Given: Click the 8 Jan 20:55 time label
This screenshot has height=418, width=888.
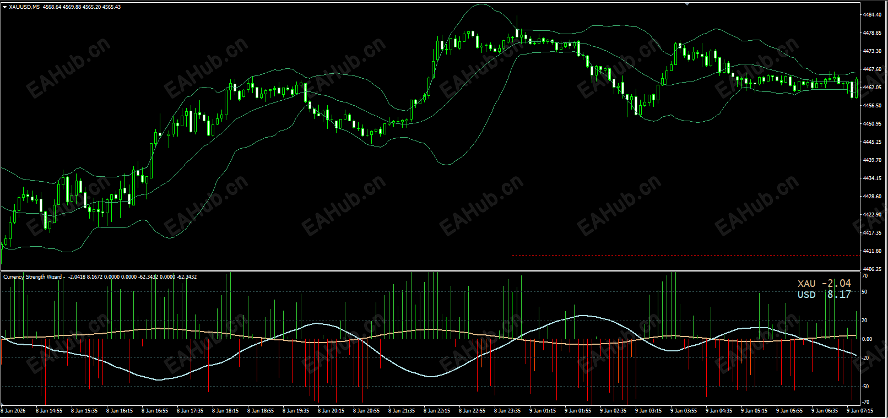Looking at the screenshot, I should click(366, 411).
